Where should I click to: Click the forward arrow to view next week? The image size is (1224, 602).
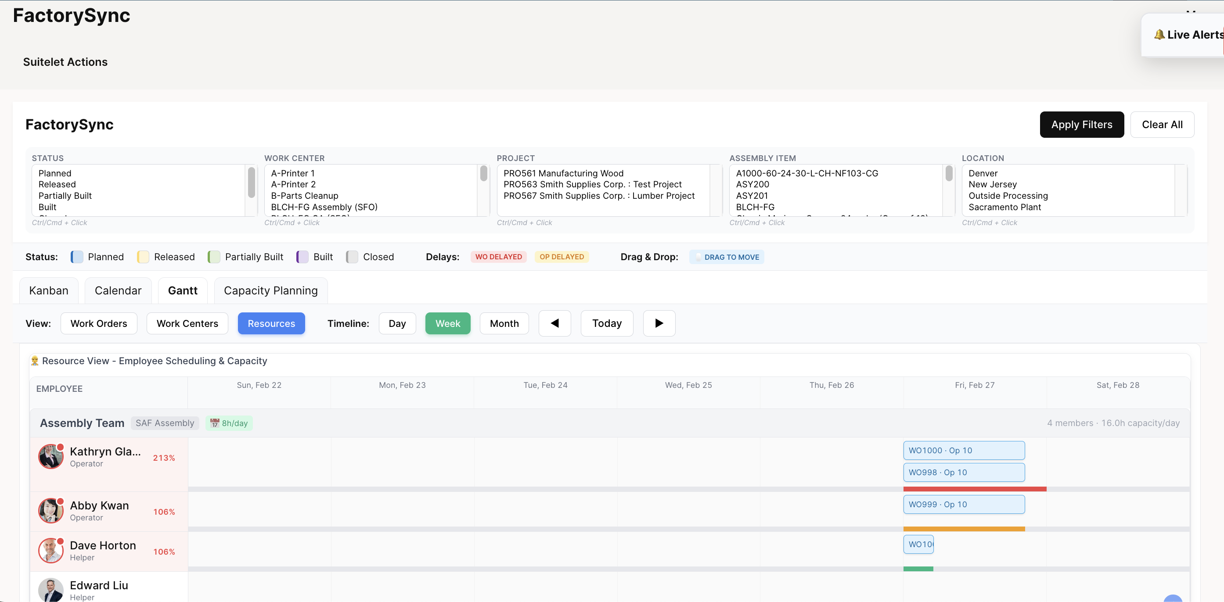click(659, 323)
